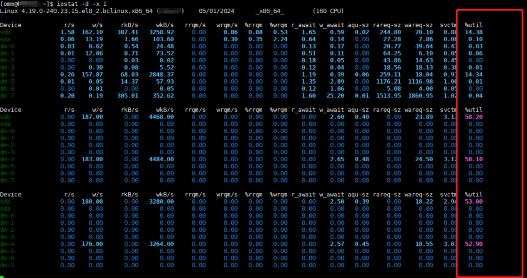Click the command text 'iostat -d -x 1'
Viewport: 527px width, 278px height.
[82, 4]
